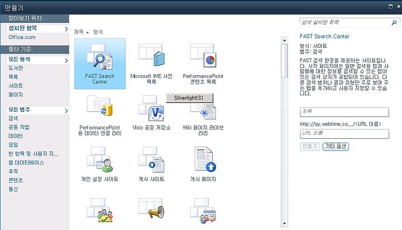
Task: Choose the Microsoft IME 사전 목록 icon
Action: pyautogui.click(x=151, y=55)
